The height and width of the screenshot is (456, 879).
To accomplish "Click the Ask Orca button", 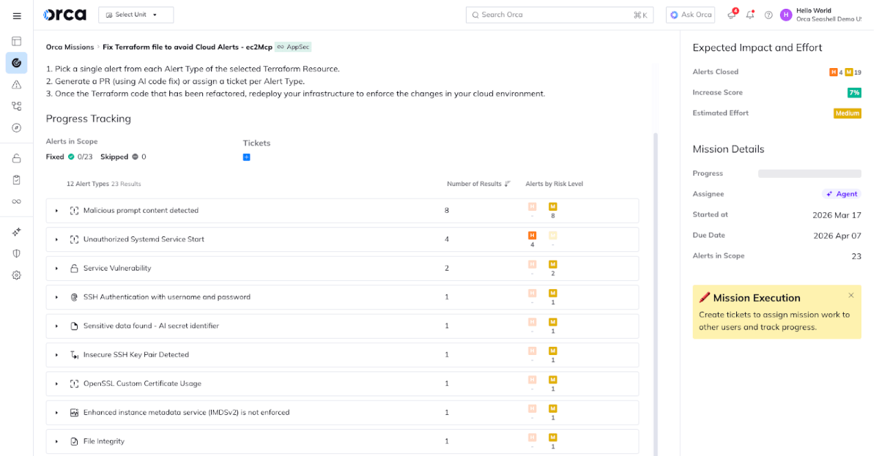I will click(x=691, y=15).
